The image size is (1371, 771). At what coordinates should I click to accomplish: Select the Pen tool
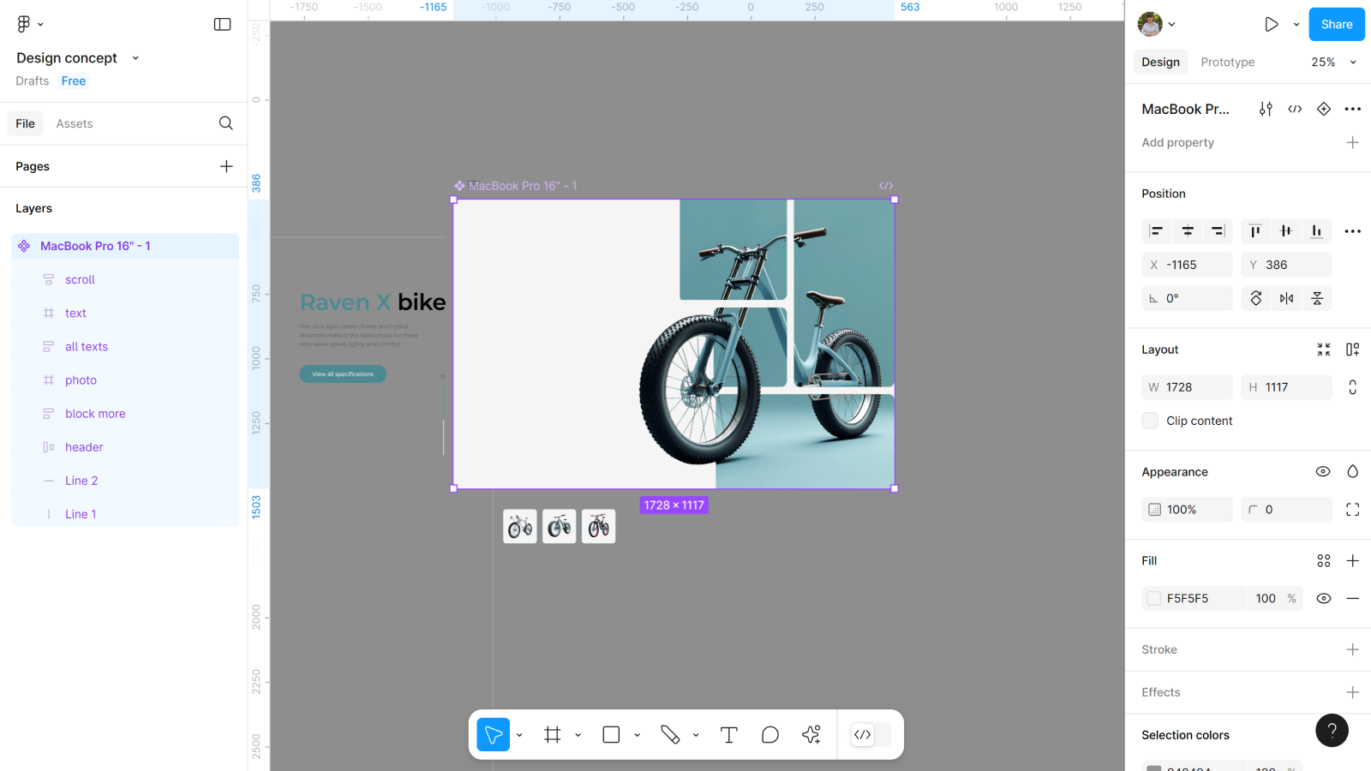(x=670, y=735)
